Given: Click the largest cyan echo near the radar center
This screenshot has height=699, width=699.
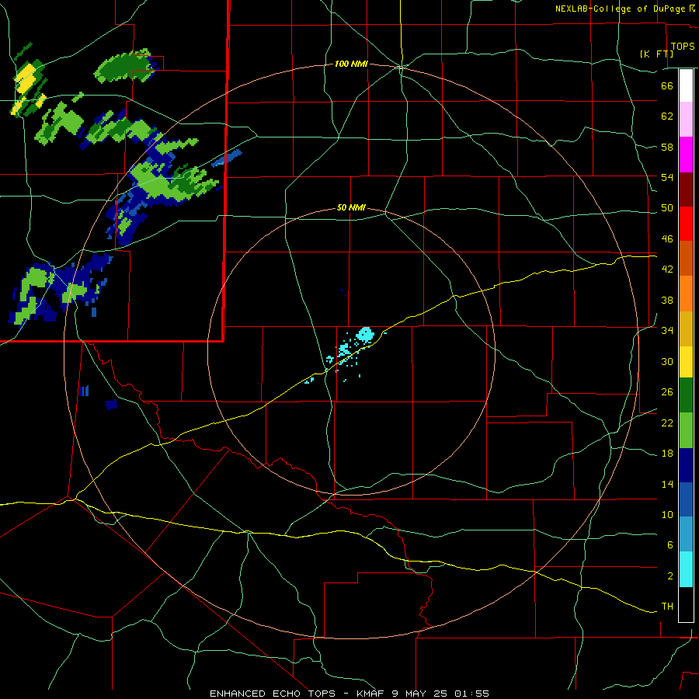Looking at the screenshot, I should 366,334.
